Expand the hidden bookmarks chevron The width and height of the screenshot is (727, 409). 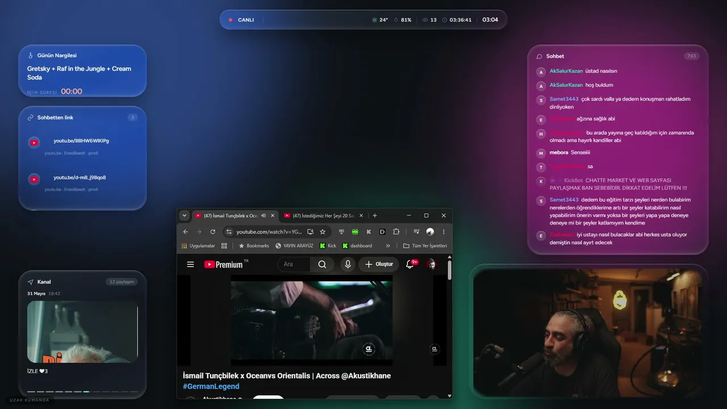click(388, 246)
